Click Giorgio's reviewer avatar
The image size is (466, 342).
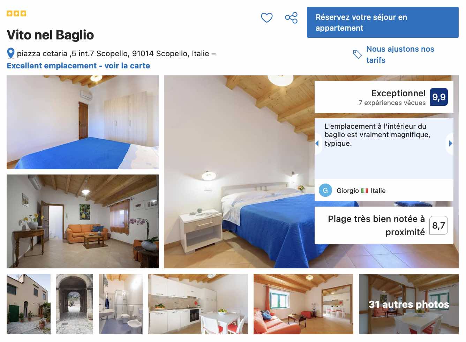[x=325, y=190]
